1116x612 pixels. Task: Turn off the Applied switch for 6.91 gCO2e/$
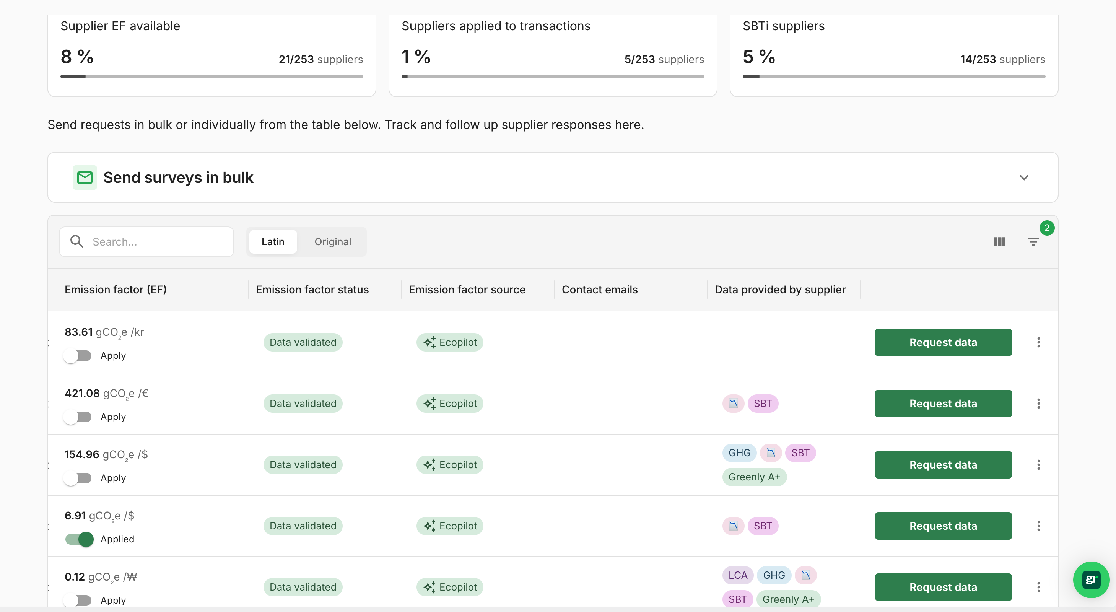click(x=79, y=539)
